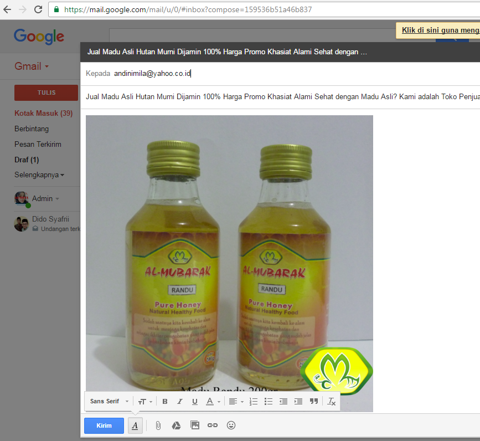
Task: Open the Pesan Terkirim folder
Action: point(38,144)
